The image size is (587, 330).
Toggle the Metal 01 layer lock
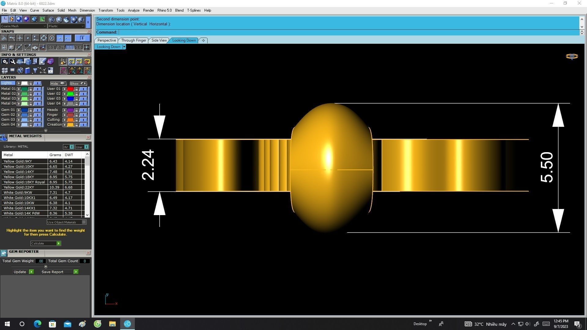(x=31, y=89)
